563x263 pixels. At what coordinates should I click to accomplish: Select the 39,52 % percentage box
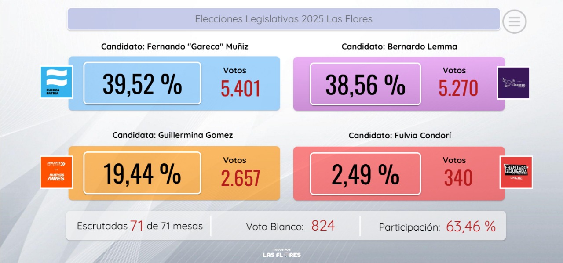tap(142, 83)
